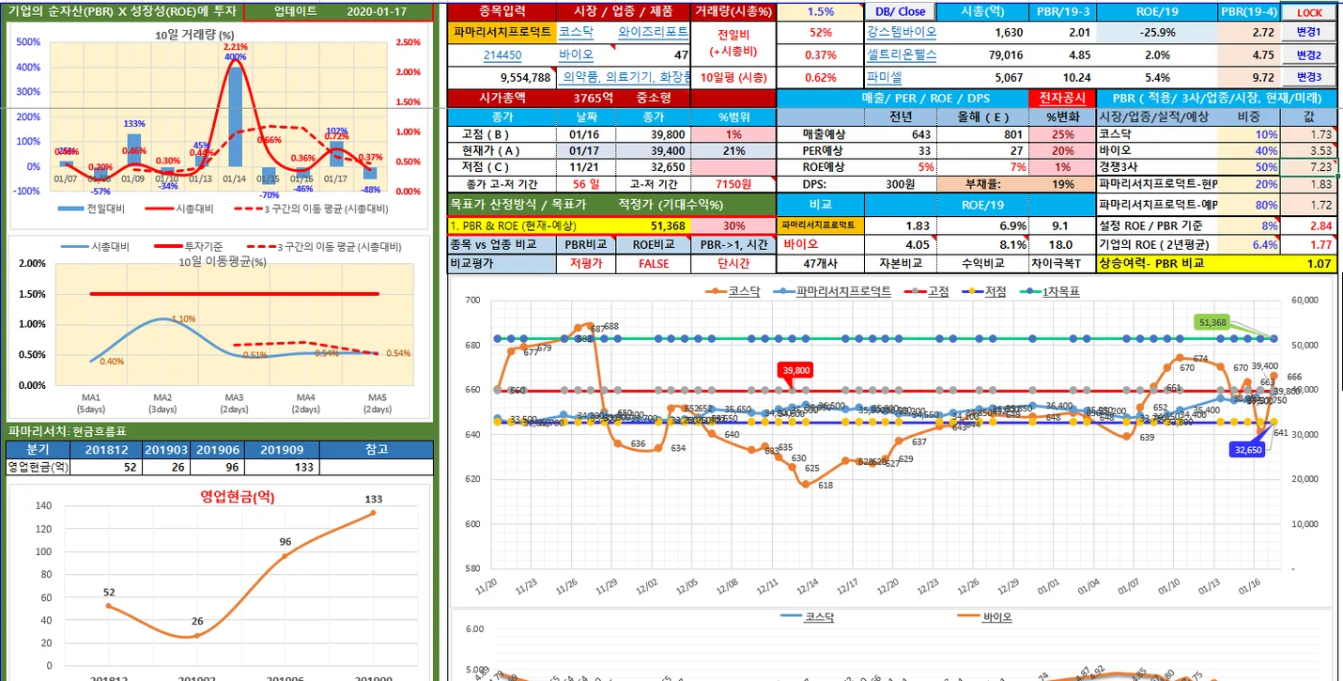This screenshot has width=1343, height=681.
Task: Select the 7.23 cell in 경쟁3사 row
Action: (x=1308, y=166)
